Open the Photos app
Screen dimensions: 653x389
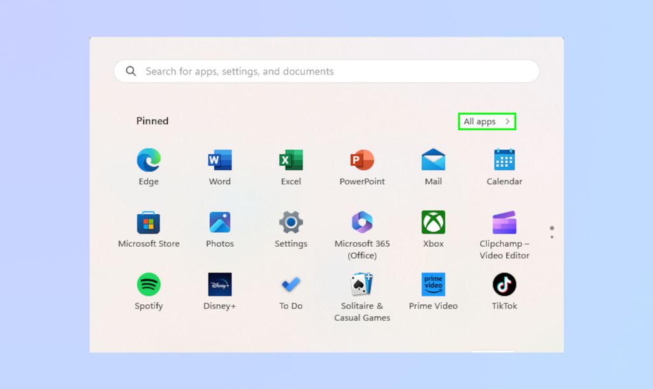[219, 223]
